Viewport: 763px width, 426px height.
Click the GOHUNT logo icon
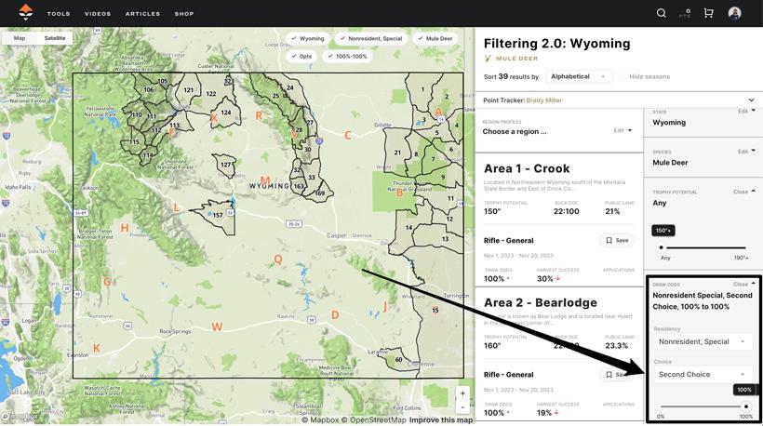pyautogui.click(x=26, y=12)
